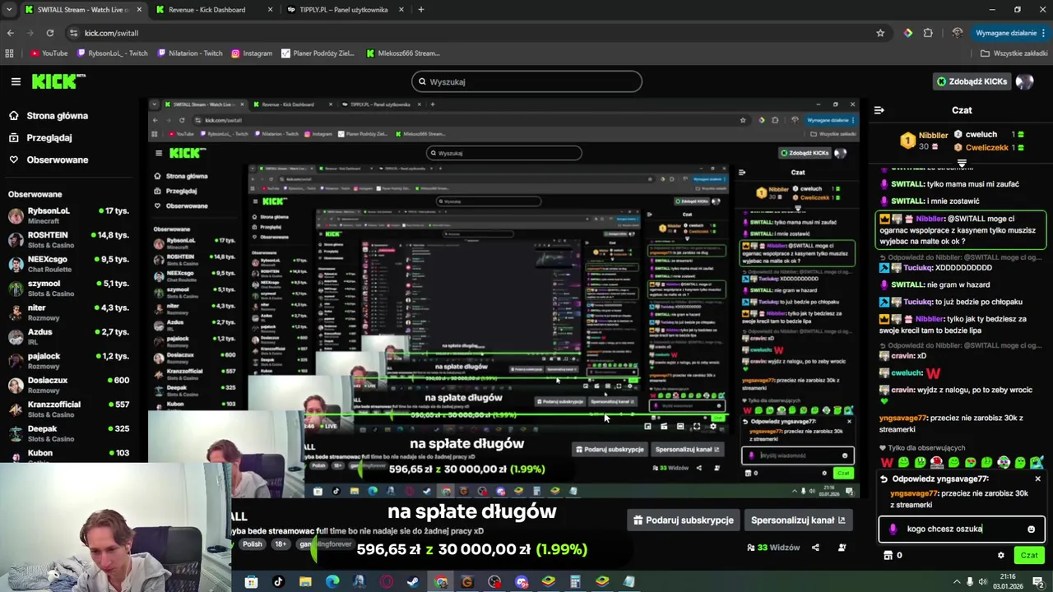The image size is (1053, 592).
Task: Focus the chat message input
Action: coord(962,530)
